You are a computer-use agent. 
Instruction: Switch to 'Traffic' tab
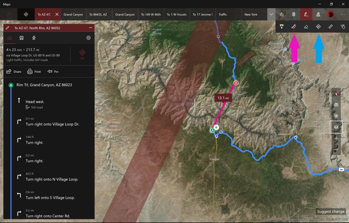(x=229, y=14)
